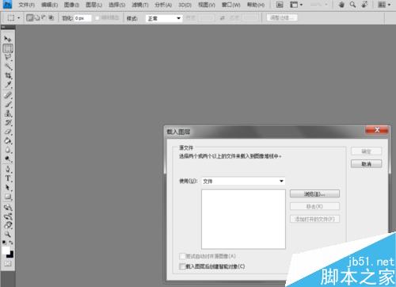Select the Rectangular Marquee tool
This screenshot has height=287, width=396.
pyautogui.click(x=8, y=48)
